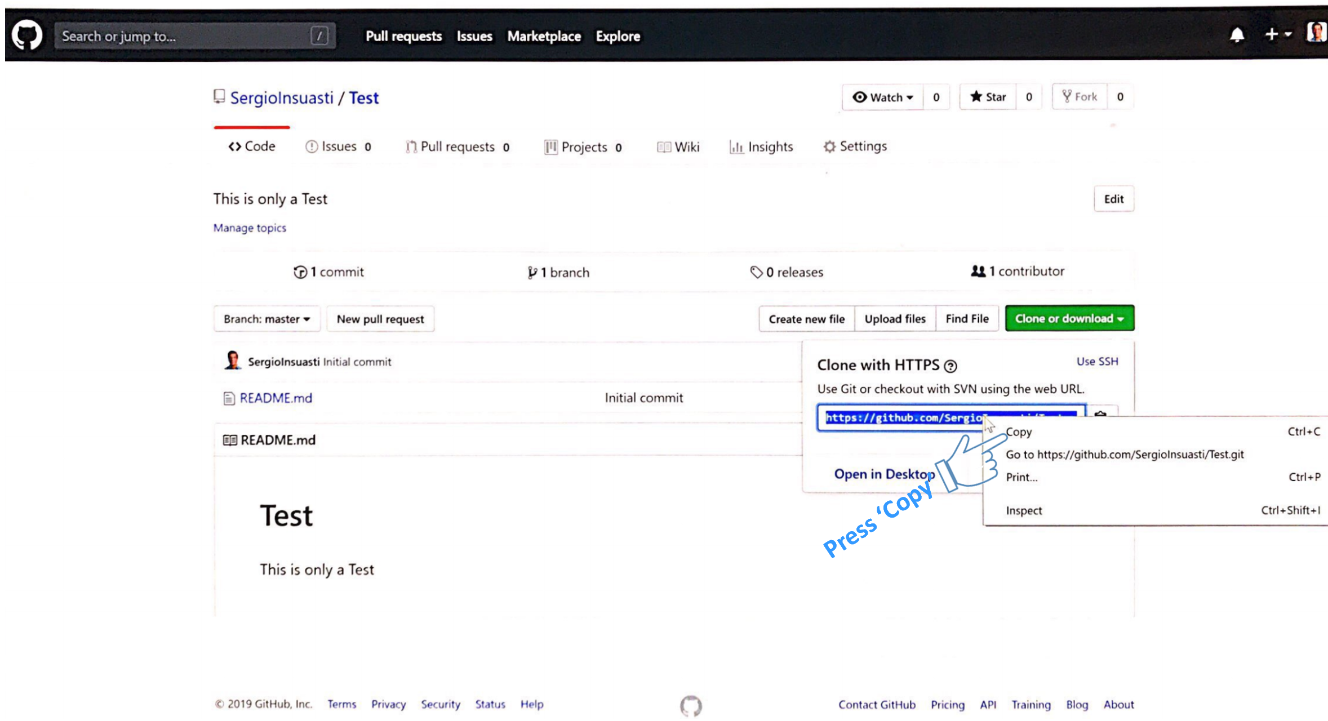Star the Test repository
The image size is (1328, 721).
point(988,97)
